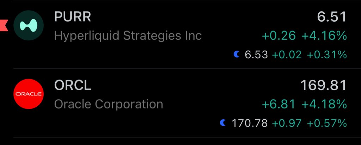Tap PURR after-hours change +0.31%
The image size is (361, 145).
[x=327, y=55]
